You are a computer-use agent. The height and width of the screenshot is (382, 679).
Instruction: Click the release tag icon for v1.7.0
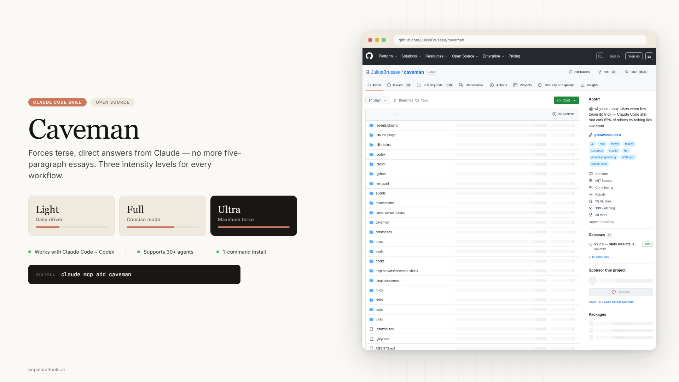(x=591, y=244)
